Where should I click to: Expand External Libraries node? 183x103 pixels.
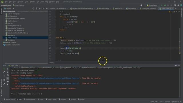pyautogui.click(x=10, y=42)
